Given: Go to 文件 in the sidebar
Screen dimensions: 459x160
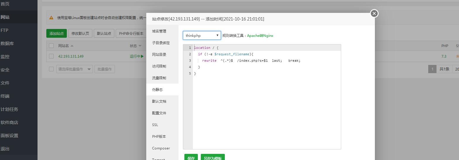Looking at the screenshot, I should click(5, 83).
